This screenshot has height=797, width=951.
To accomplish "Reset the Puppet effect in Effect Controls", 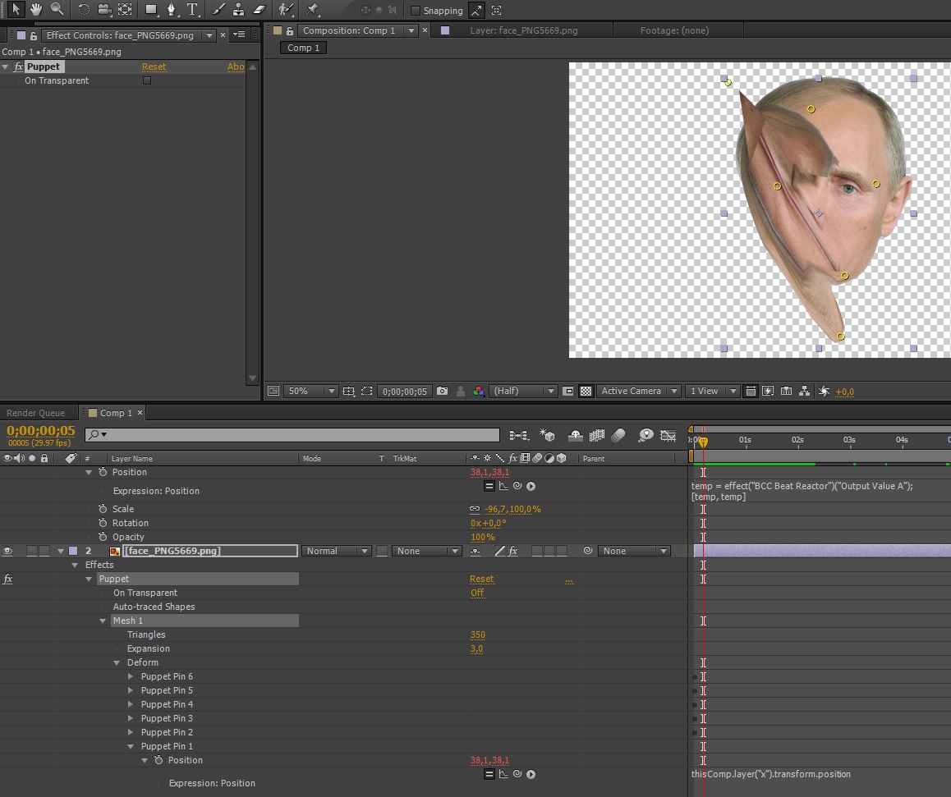I will (154, 66).
